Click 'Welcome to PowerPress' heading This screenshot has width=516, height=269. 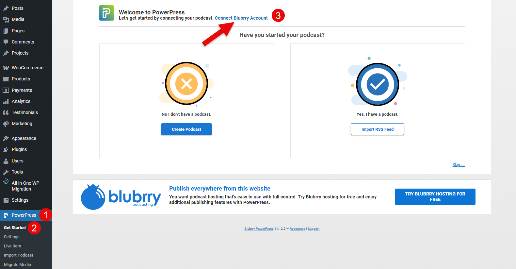(152, 12)
